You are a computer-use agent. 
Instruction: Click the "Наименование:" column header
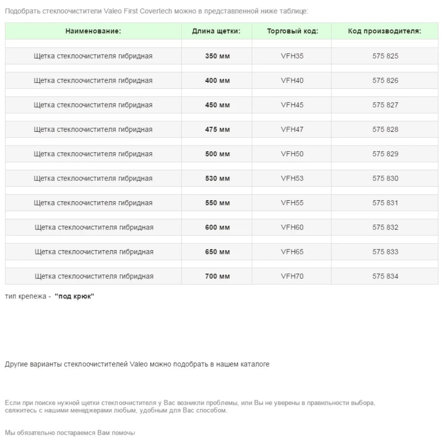[x=93, y=31]
